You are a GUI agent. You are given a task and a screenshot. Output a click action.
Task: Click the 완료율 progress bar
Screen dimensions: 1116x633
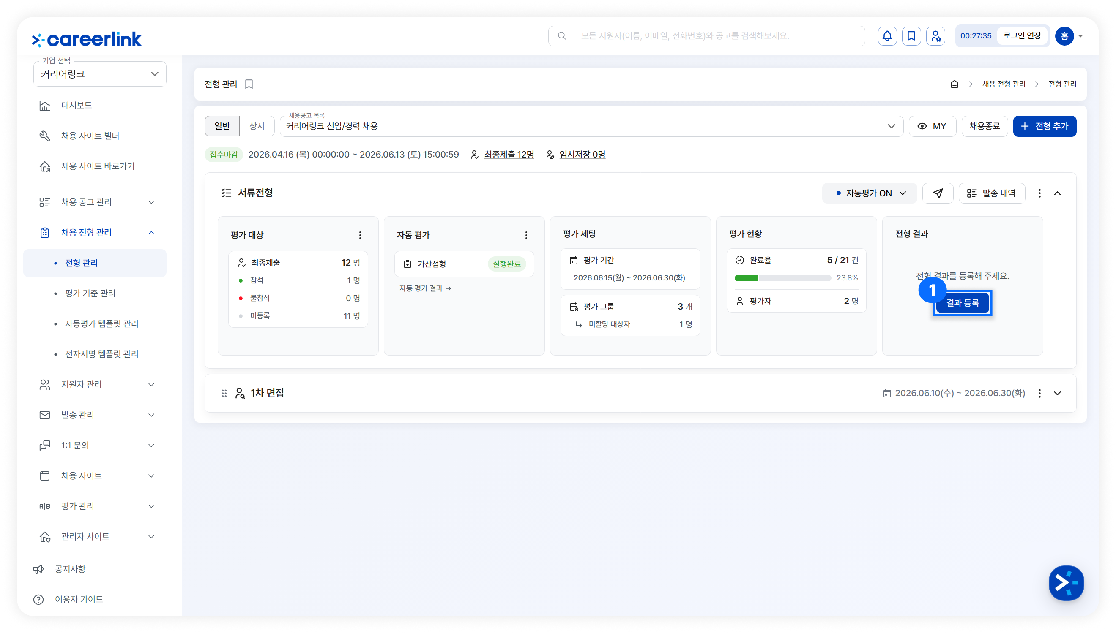(x=782, y=278)
